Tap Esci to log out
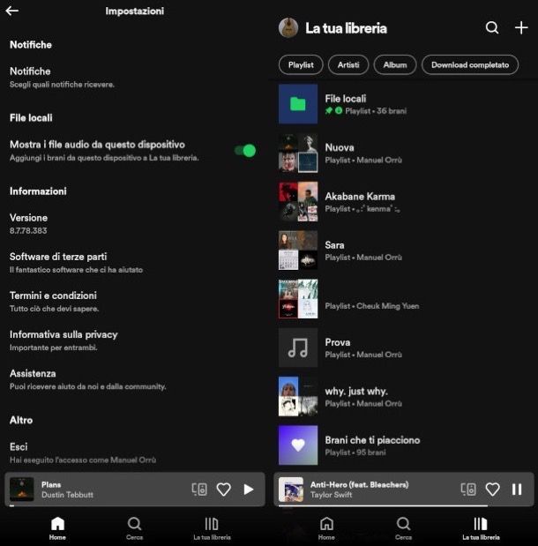538x546 pixels. (x=83, y=453)
